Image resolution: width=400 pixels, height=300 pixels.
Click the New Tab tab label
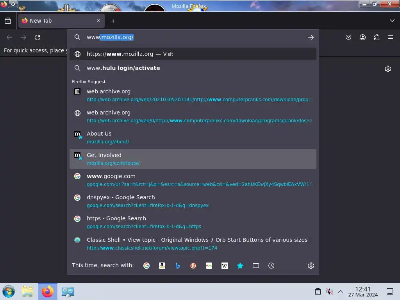pyautogui.click(x=41, y=21)
